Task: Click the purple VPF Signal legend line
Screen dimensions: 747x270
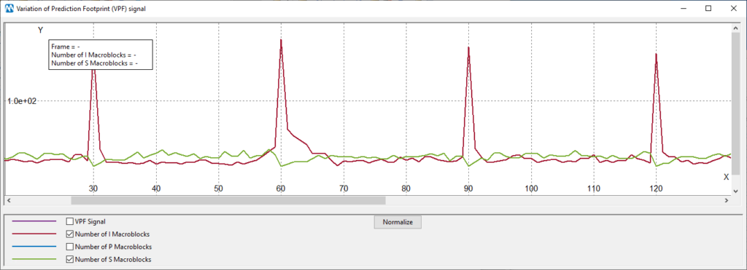Action: pyautogui.click(x=34, y=221)
